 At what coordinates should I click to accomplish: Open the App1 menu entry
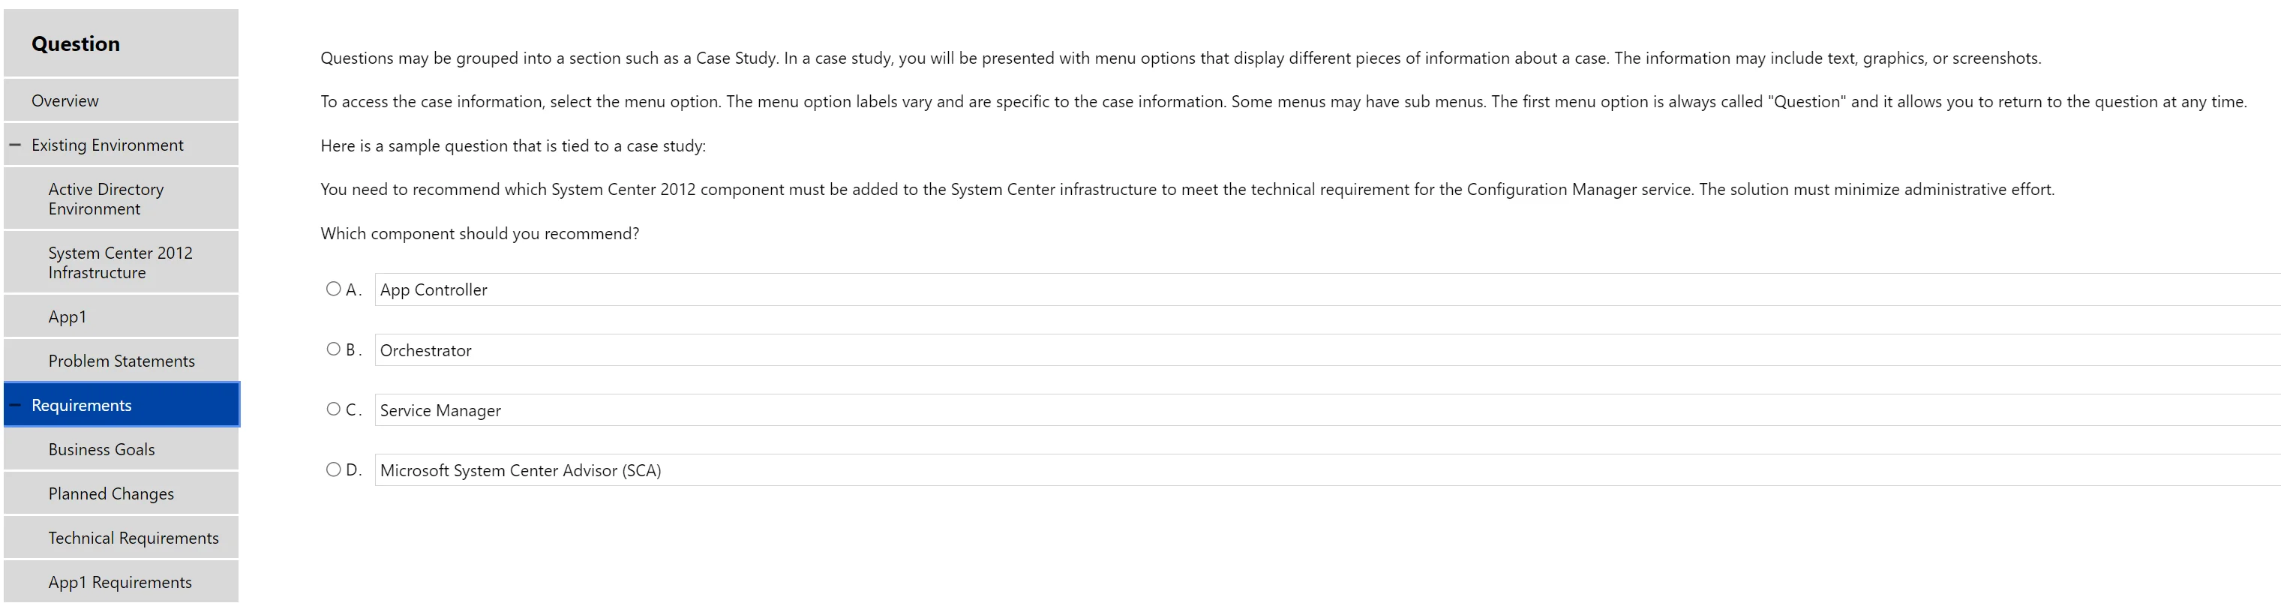pos(68,316)
